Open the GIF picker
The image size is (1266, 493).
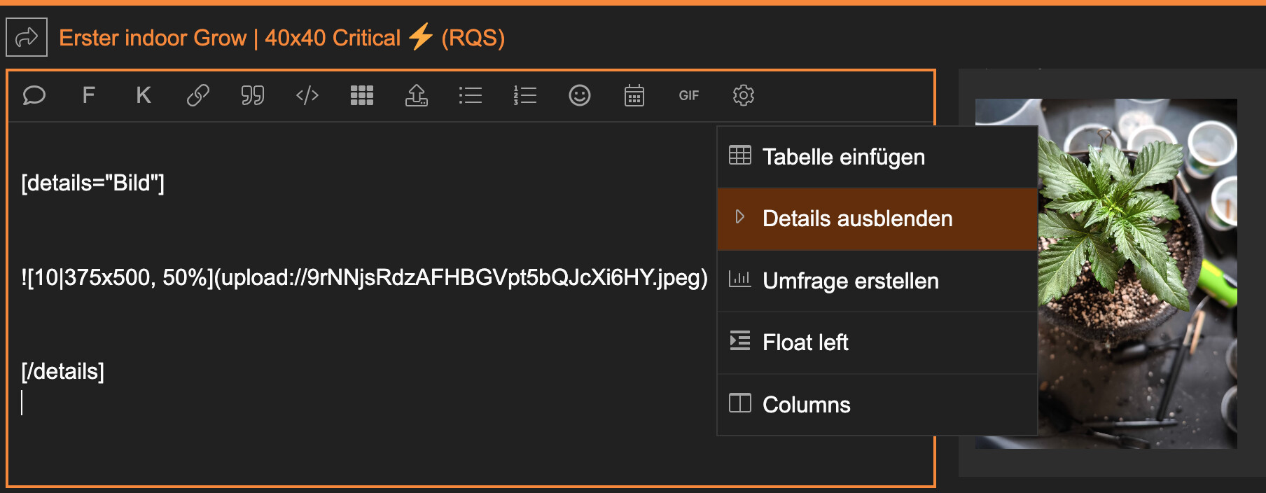689,95
